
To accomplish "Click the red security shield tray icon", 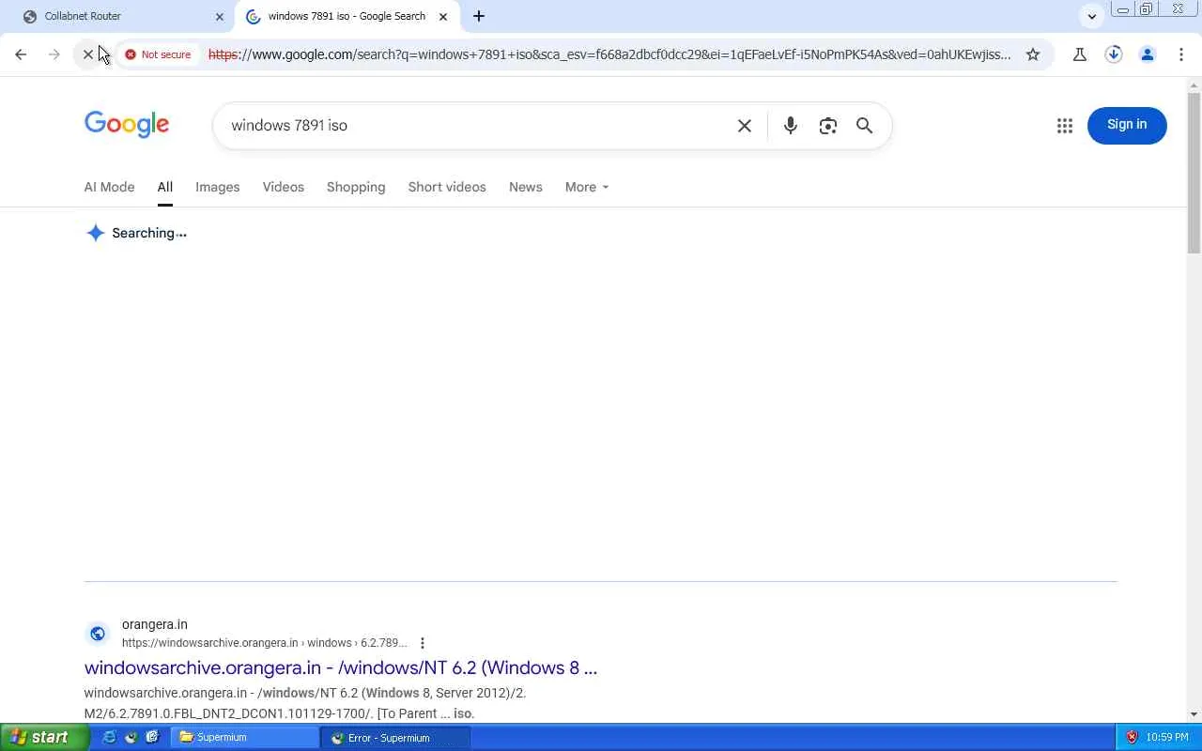I will pyautogui.click(x=1132, y=737).
